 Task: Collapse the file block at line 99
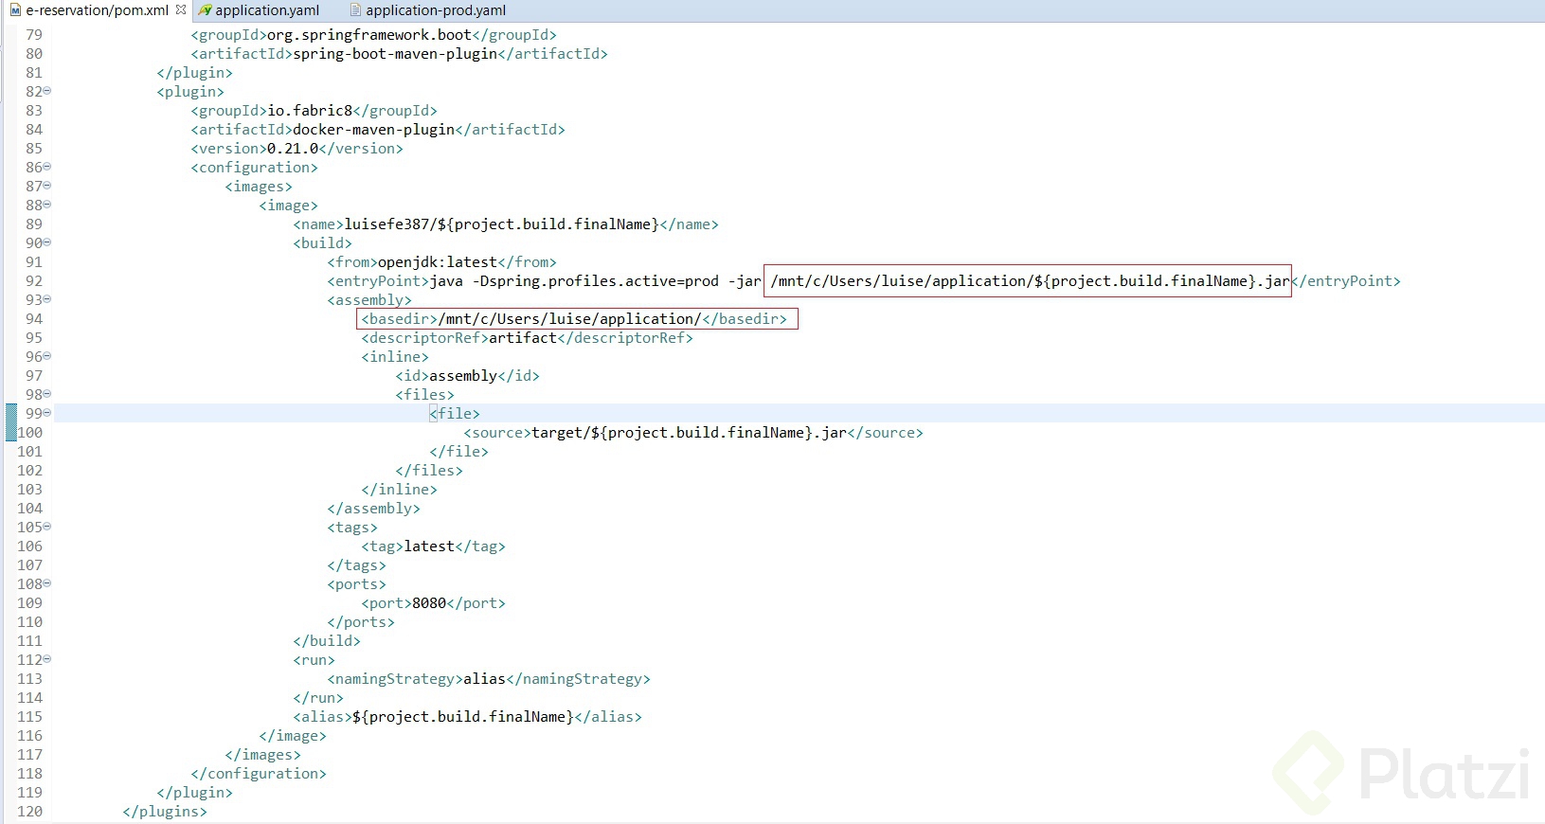tap(47, 413)
